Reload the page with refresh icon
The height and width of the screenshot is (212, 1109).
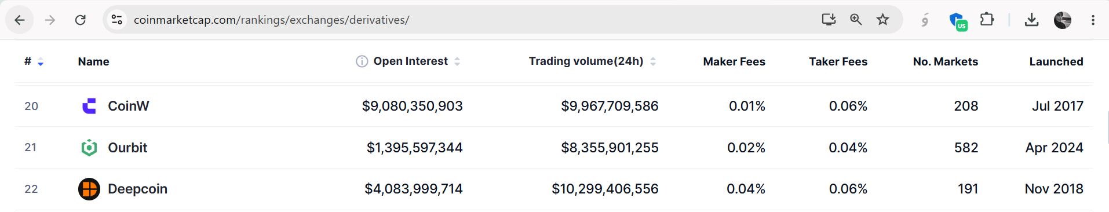tap(81, 20)
